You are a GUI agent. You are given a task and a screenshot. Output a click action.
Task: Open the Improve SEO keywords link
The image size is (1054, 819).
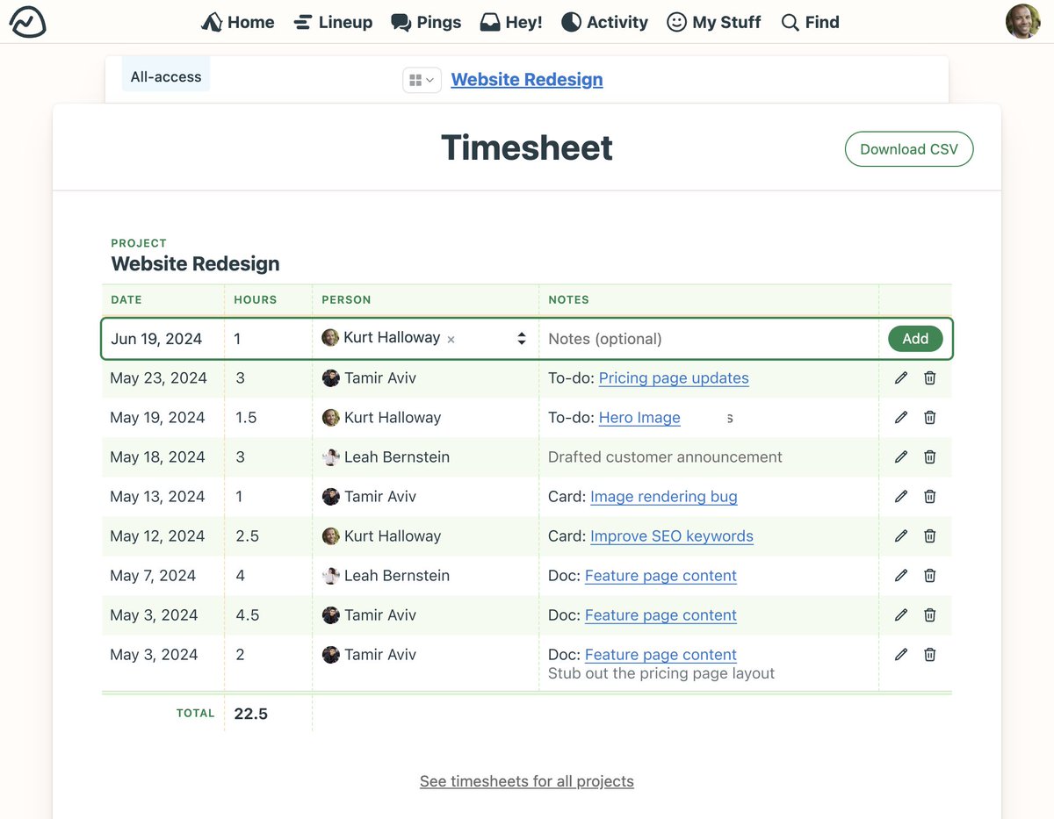[x=672, y=536]
